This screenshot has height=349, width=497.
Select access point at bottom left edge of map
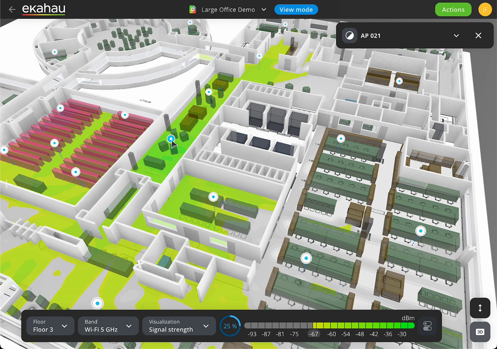(4, 150)
